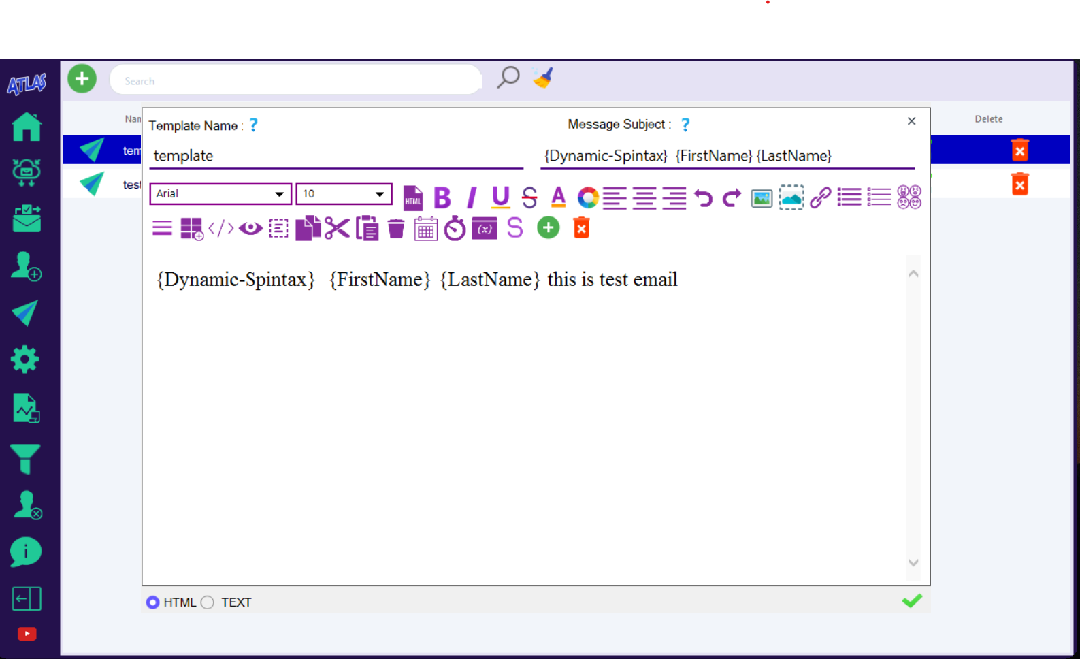Save template with green checkmark
1080x659 pixels.
pyautogui.click(x=912, y=600)
